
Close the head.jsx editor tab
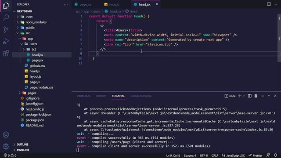point(157,4)
